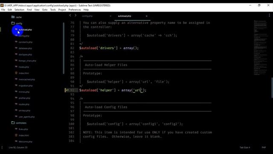
Task: Open Welcome.php under controllers
Action: pos(26,142)
